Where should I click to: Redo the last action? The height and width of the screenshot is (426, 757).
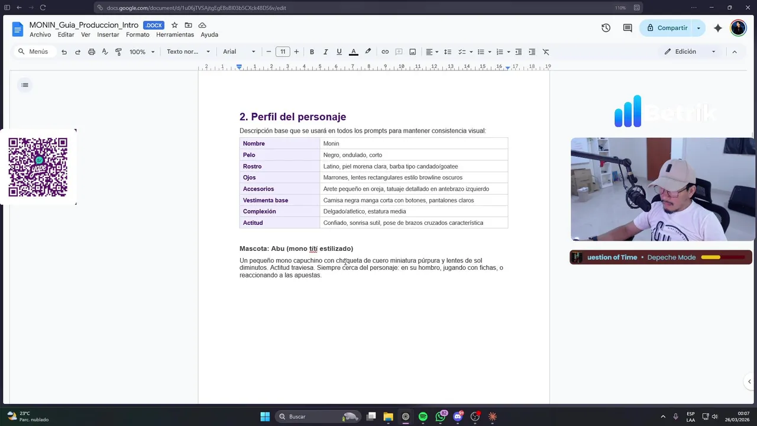(77, 52)
